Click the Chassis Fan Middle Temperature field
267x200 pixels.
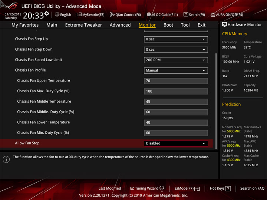pos(176,102)
